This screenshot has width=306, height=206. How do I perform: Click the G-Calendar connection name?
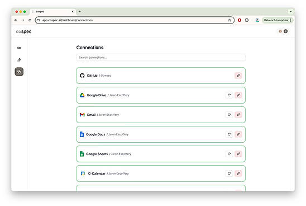coord(97,174)
